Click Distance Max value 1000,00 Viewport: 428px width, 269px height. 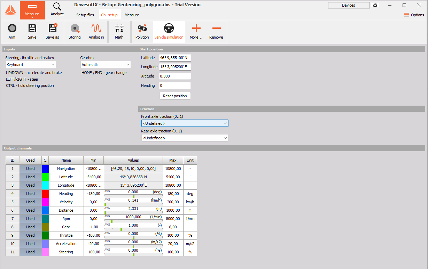point(173,210)
